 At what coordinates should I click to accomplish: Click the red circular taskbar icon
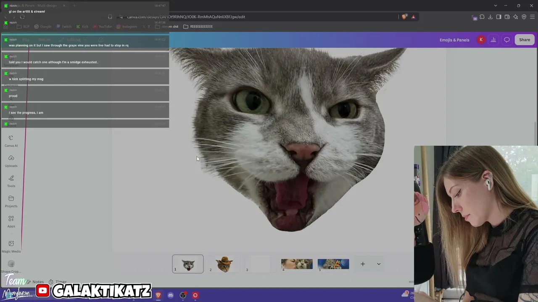click(x=195, y=295)
